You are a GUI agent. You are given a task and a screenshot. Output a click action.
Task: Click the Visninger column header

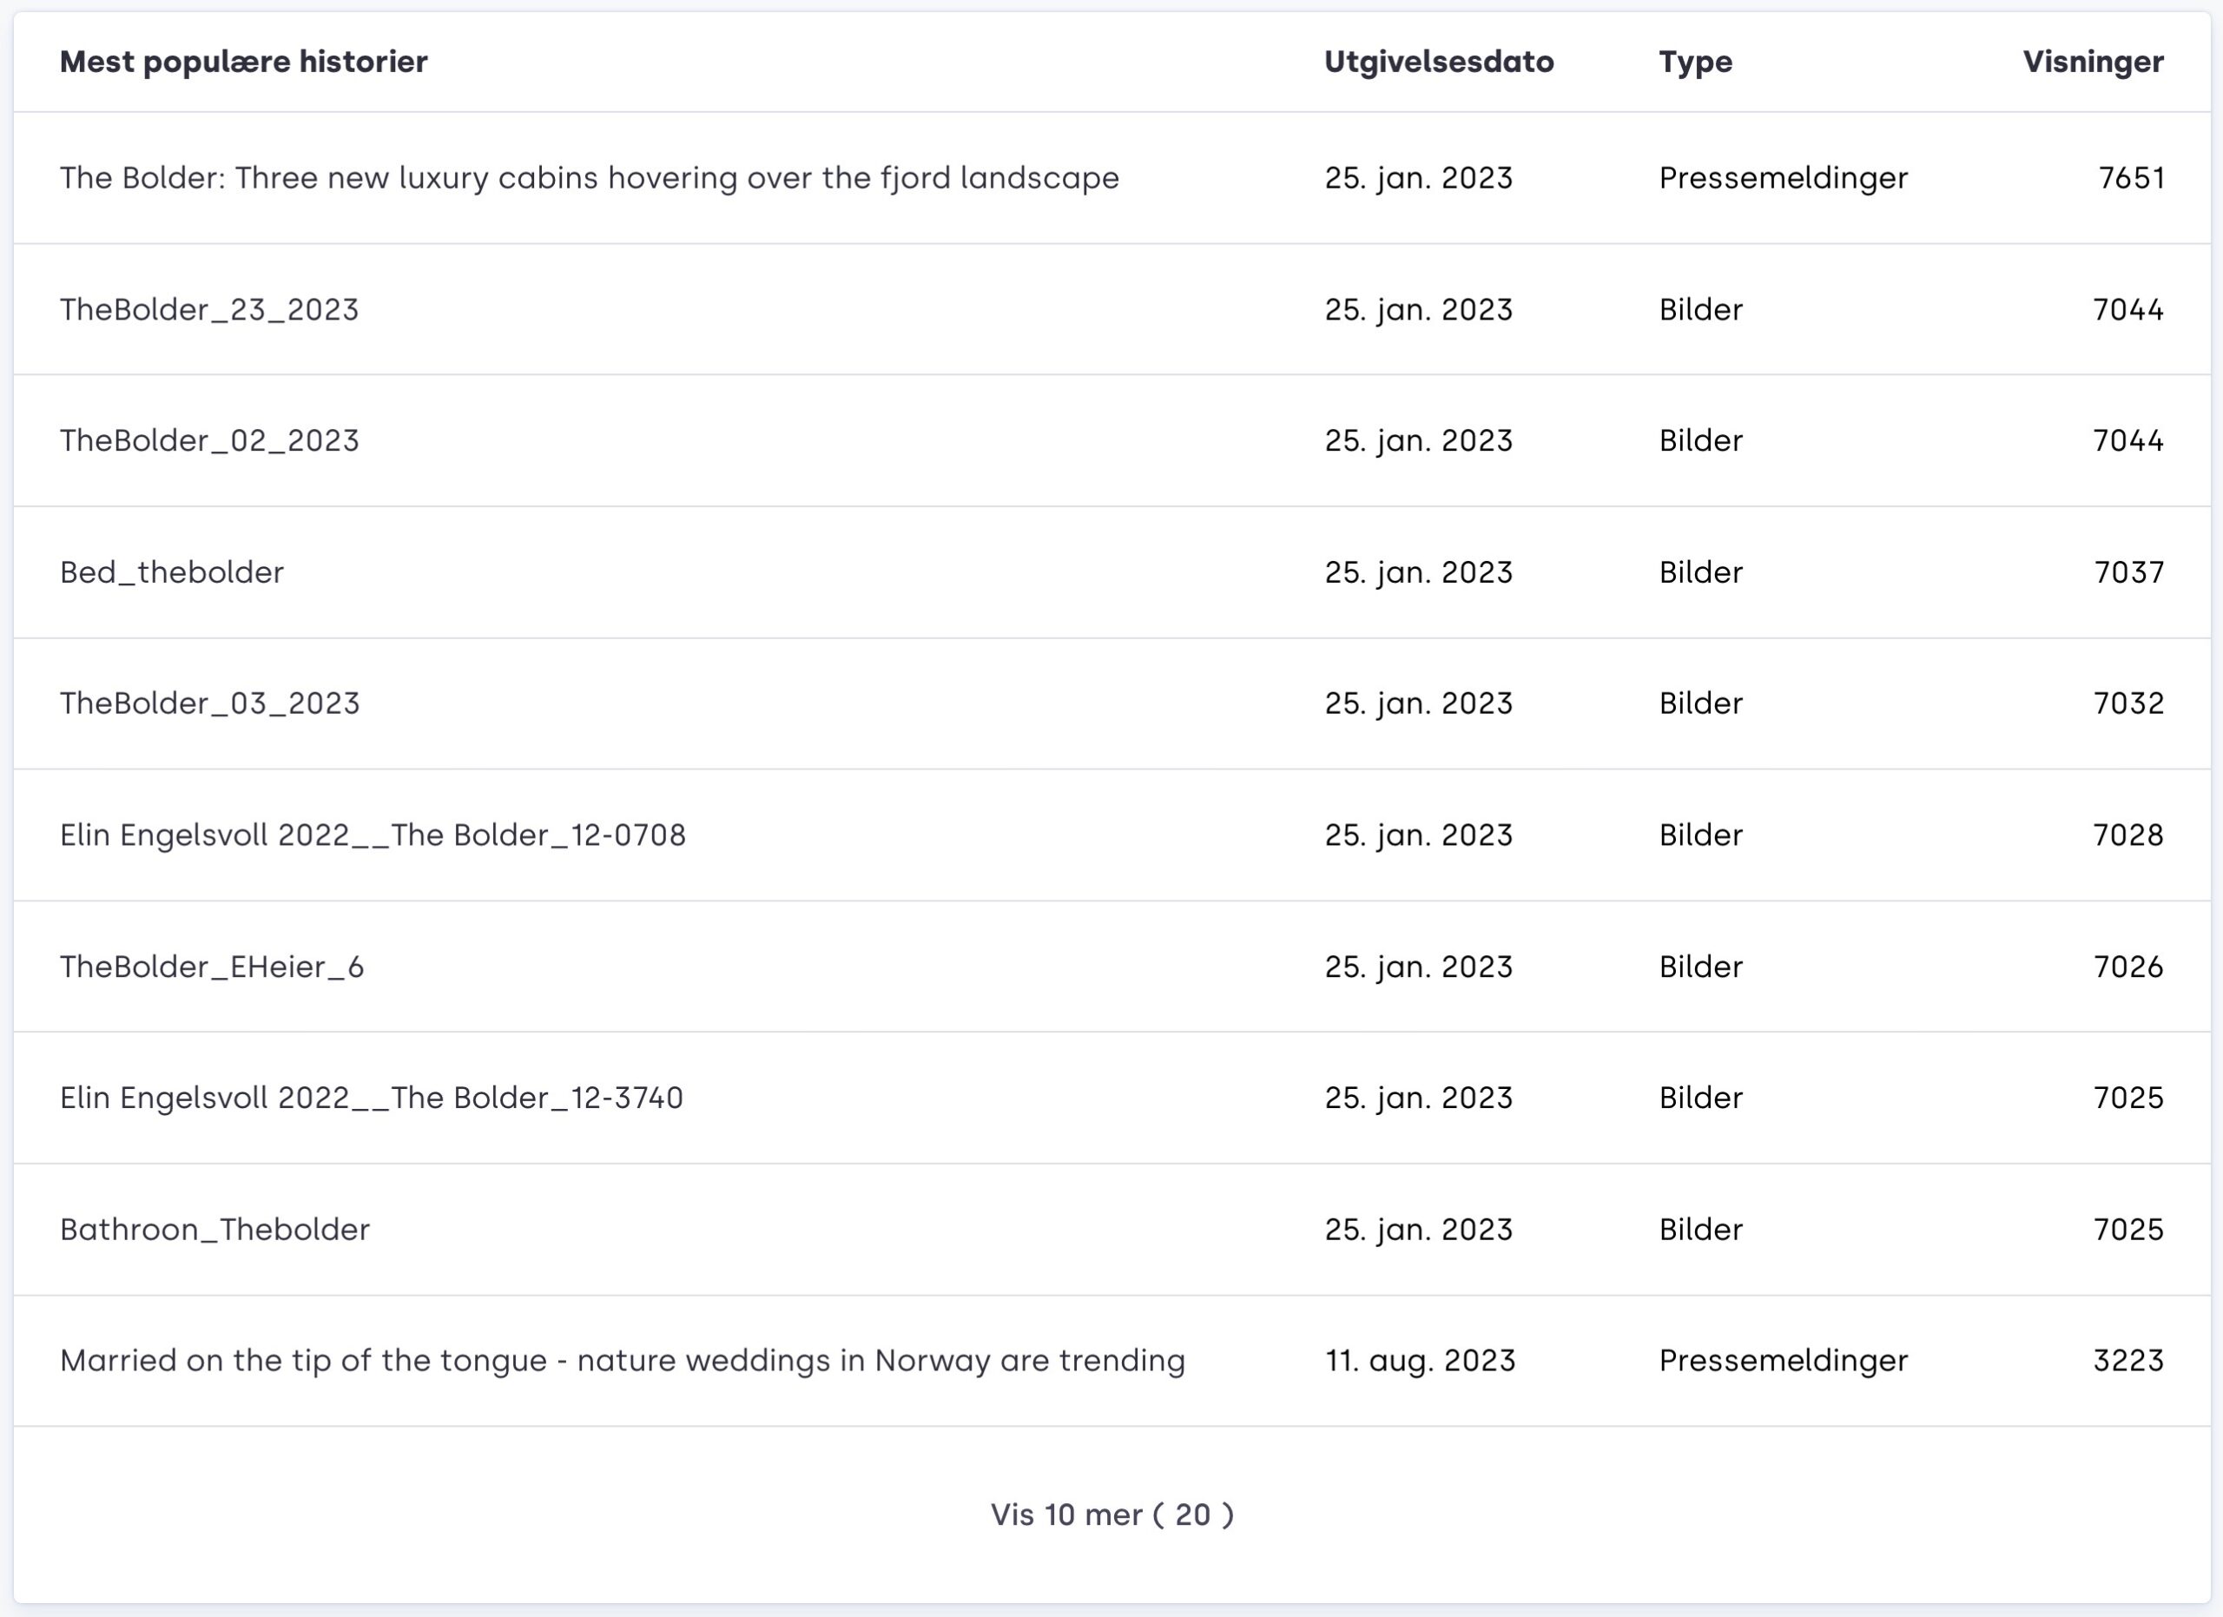[2093, 62]
